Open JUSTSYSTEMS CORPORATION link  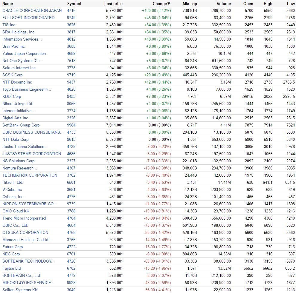click(32, 154)
